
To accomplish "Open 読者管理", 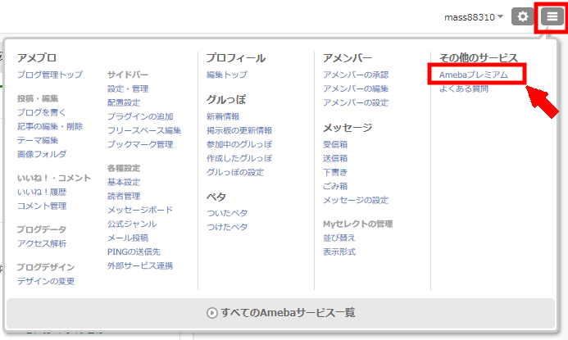I will click(124, 197).
